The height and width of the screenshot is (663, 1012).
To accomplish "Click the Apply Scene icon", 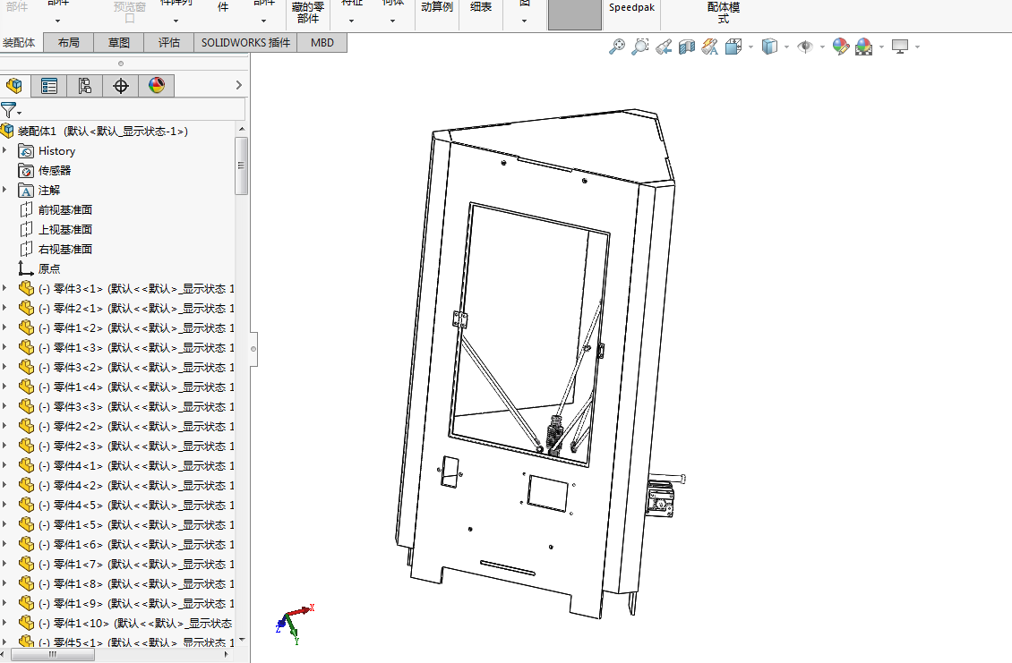I will 863,47.
